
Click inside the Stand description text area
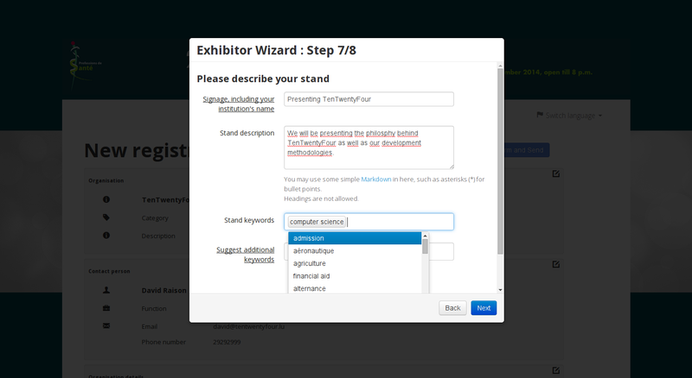(x=368, y=148)
